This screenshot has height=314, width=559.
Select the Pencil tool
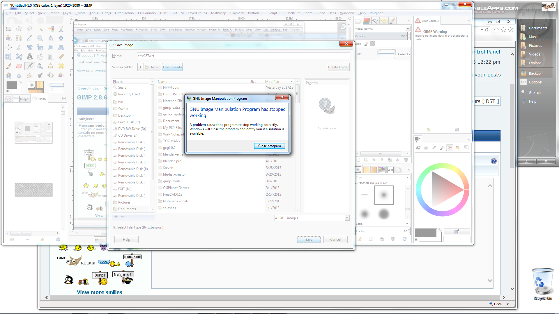click(x=61, y=57)
